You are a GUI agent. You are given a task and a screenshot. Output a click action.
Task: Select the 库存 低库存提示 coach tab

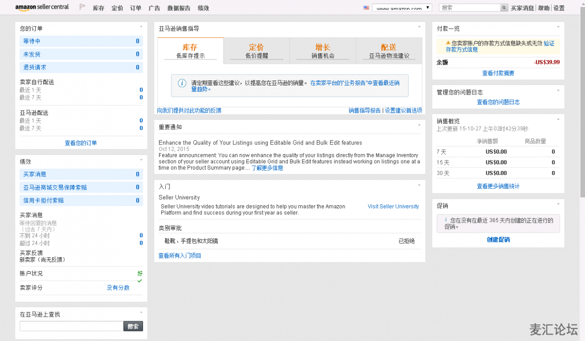coord(191,51)
